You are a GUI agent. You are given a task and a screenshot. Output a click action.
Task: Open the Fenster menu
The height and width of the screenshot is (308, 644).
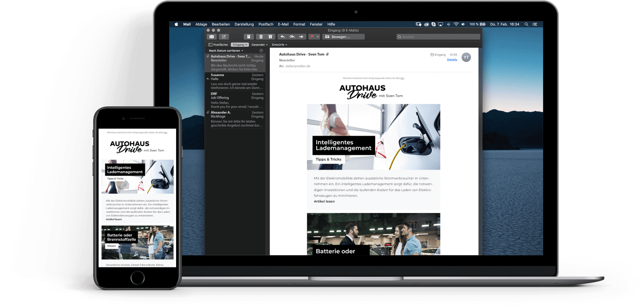point(316,24)
